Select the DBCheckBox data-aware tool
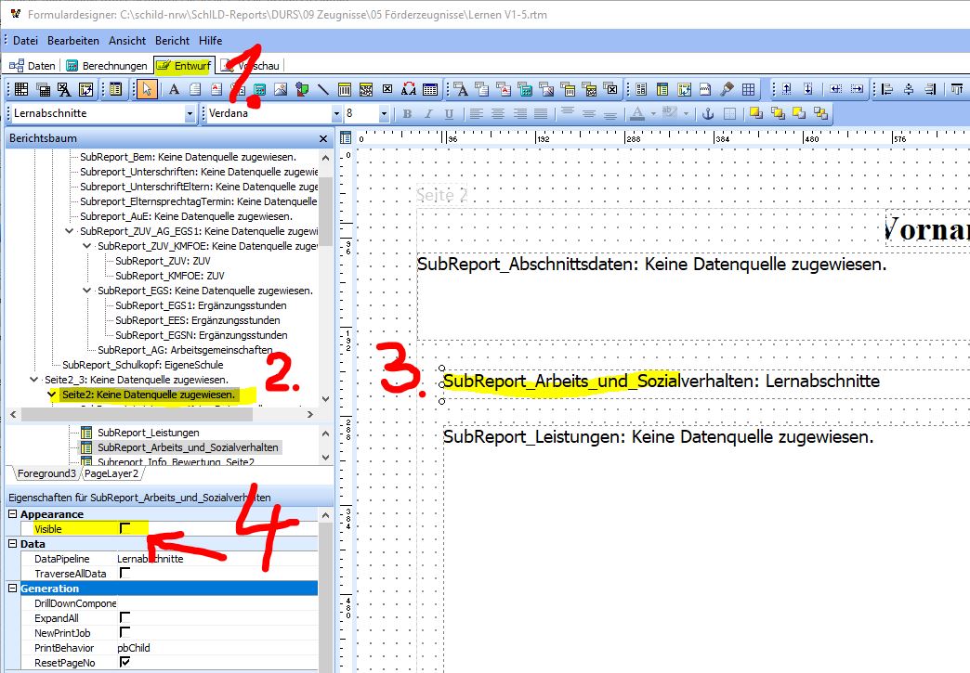The height and width of the screenshot is (673, 970). coord(610,89)
